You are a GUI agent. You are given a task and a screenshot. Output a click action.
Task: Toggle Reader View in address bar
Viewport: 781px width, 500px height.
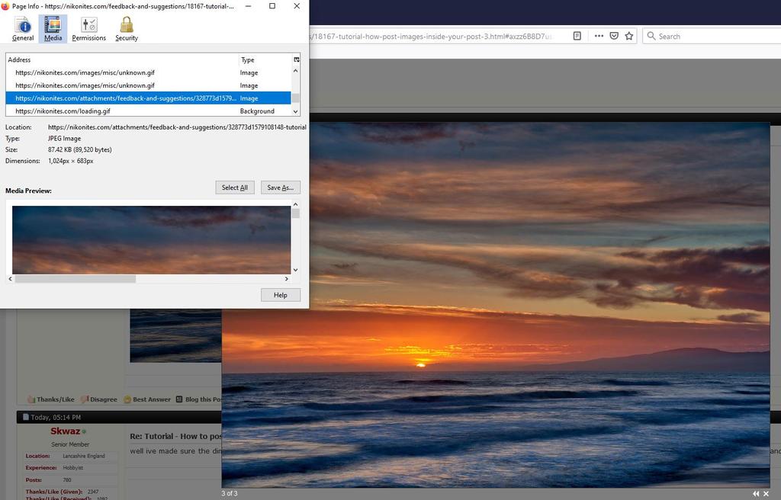(577, 36)
